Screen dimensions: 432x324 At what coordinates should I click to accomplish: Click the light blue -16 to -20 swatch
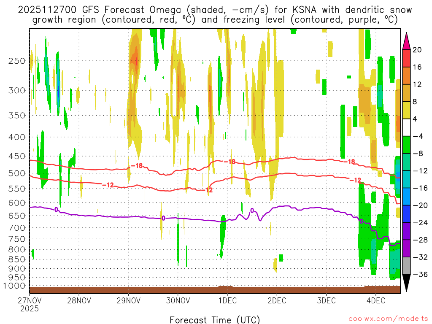(x=406, y=197)
